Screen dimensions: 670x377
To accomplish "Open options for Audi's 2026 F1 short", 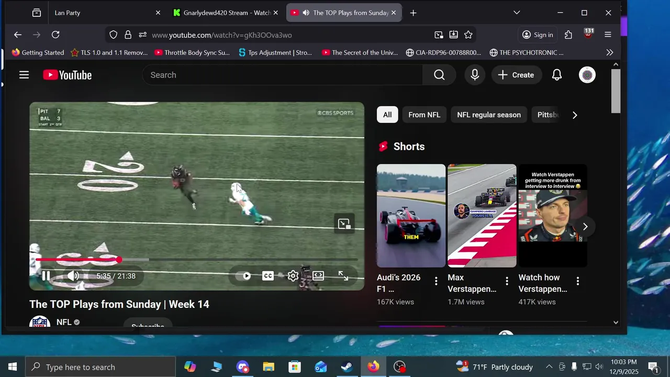I will (436, 281).
